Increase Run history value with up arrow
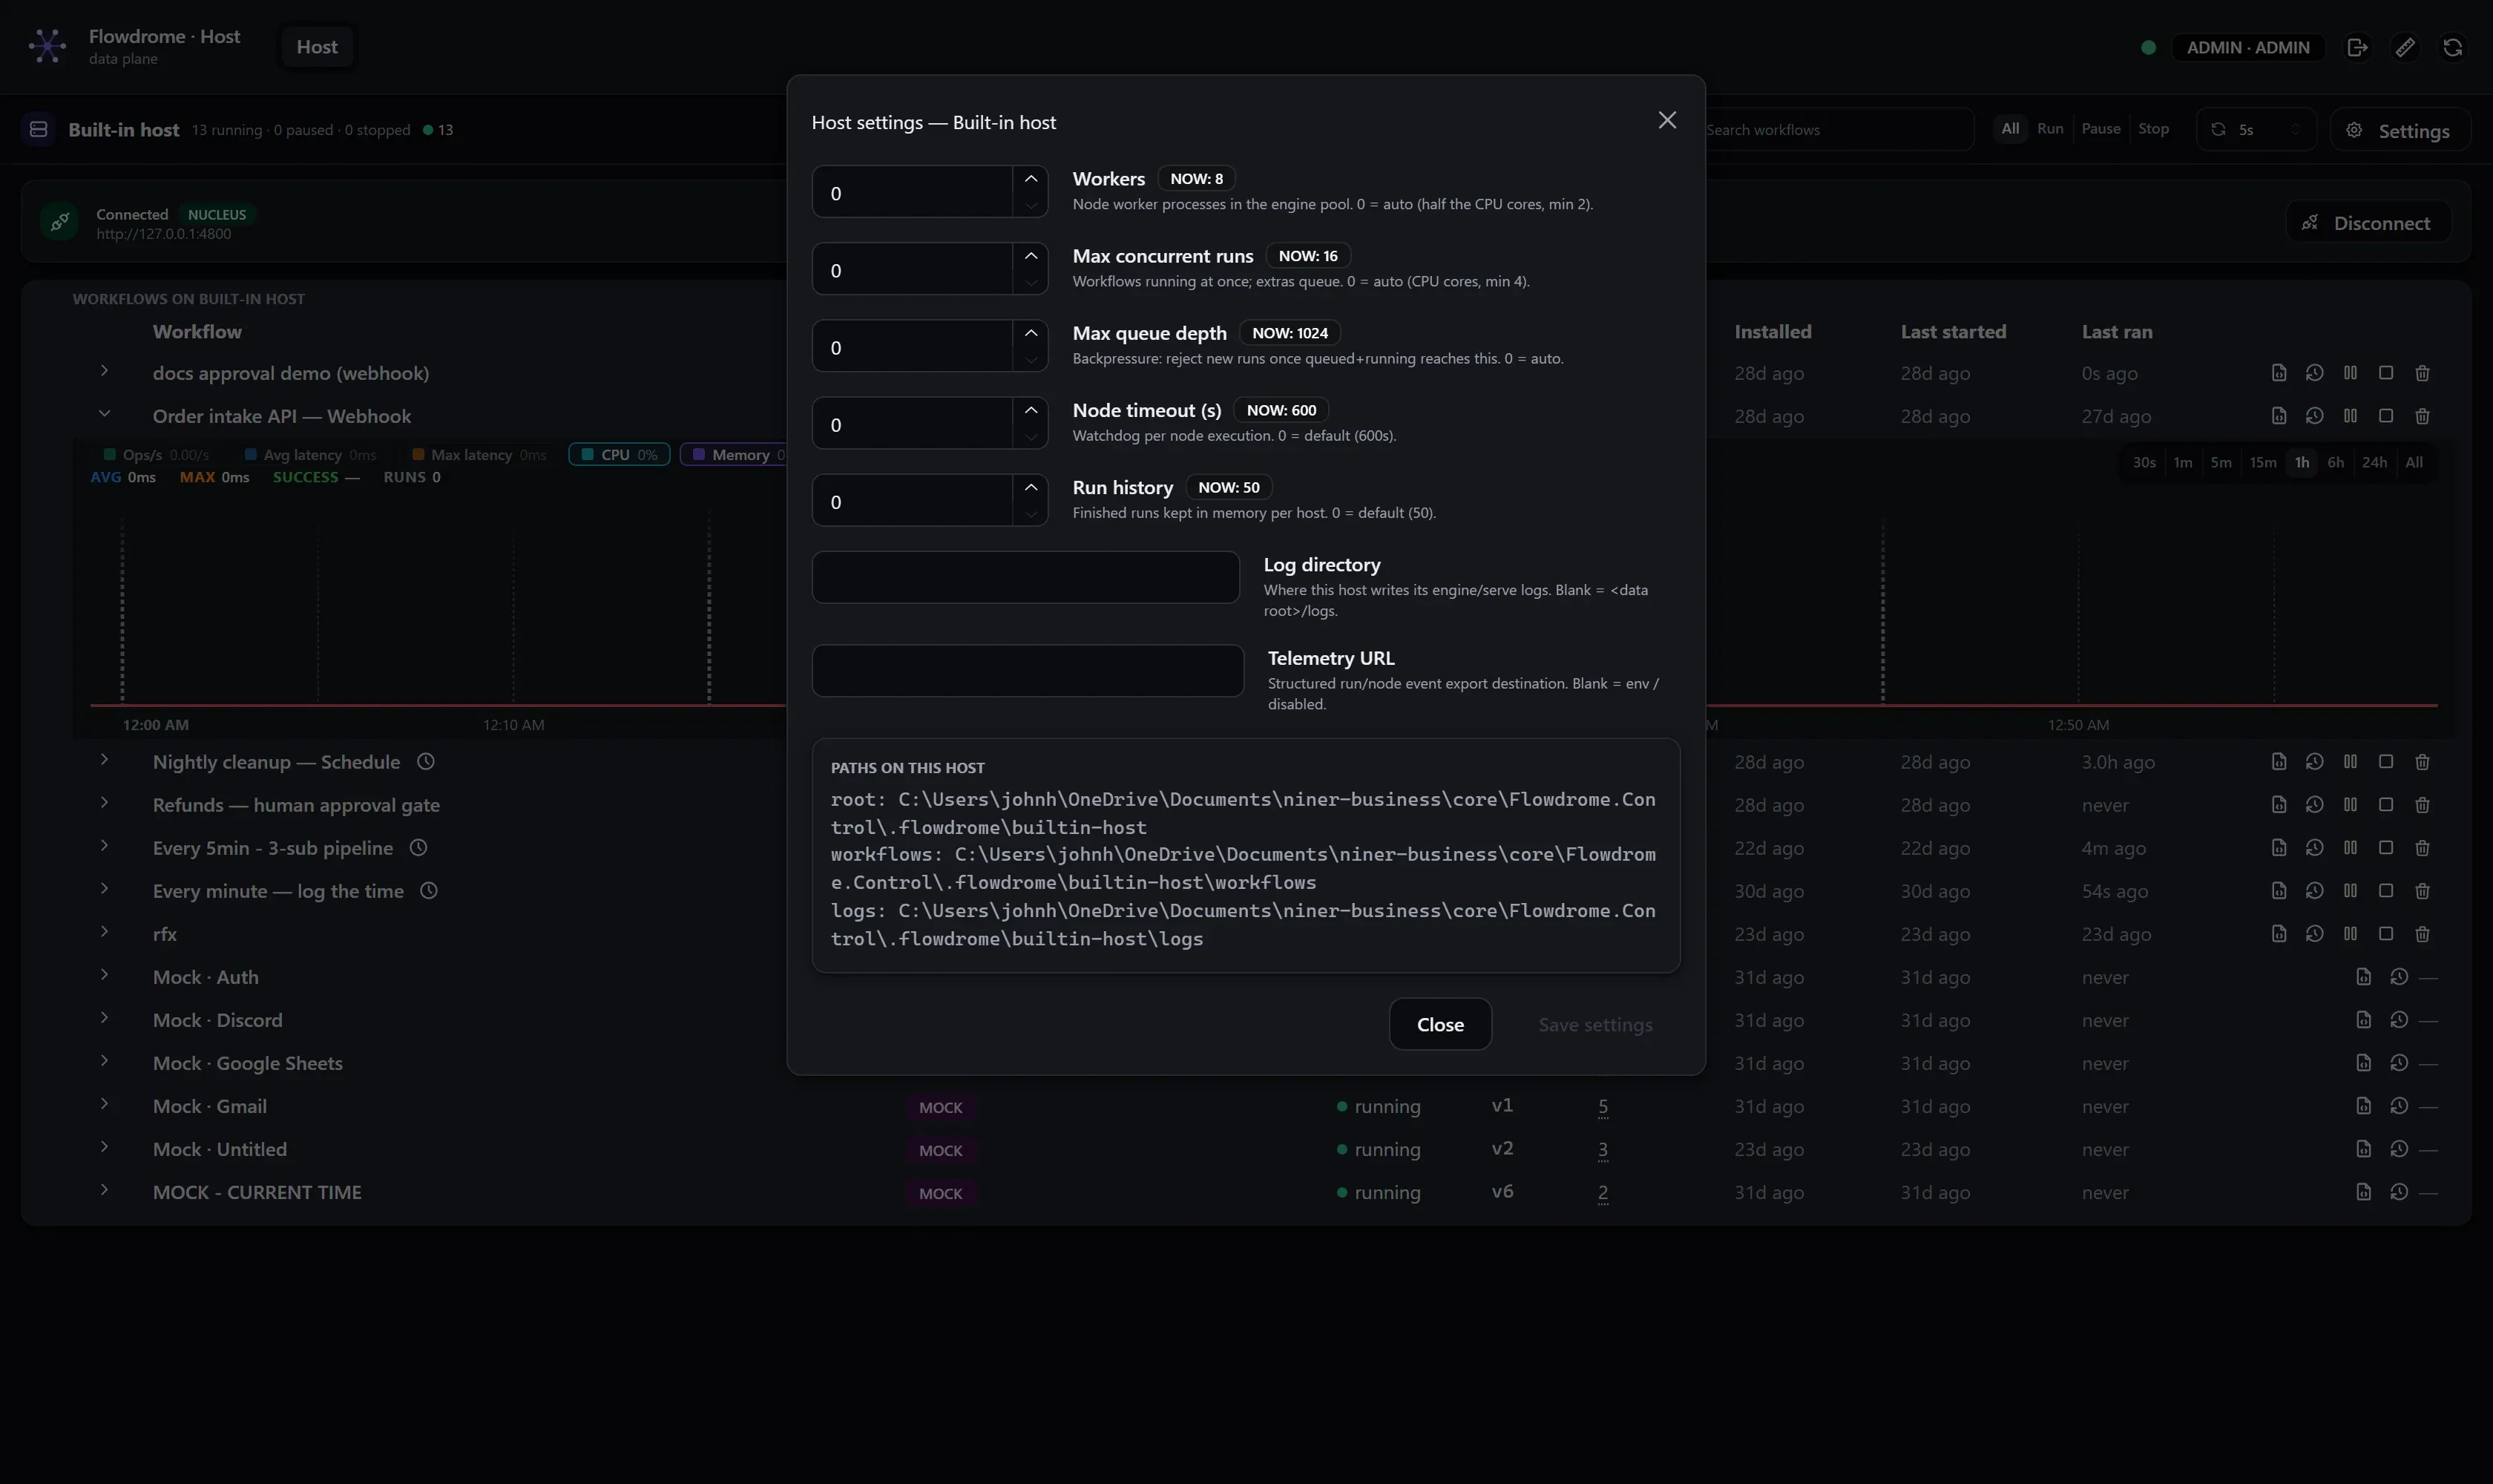The width and height of the screenshot is (2493, 1484). click(x=1031, y=487)
